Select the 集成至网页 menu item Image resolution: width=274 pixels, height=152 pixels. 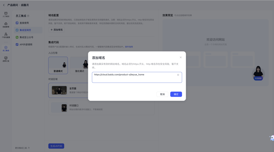[x=25, y=30]
